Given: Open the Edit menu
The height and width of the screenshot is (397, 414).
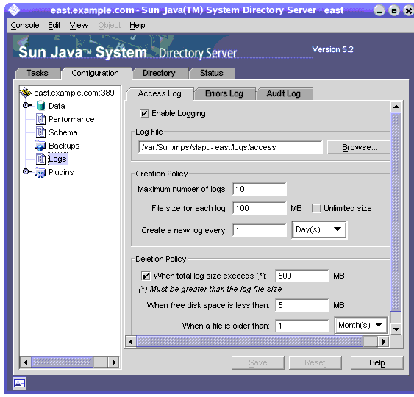Looking at the screenshot, I should [54, 25].
